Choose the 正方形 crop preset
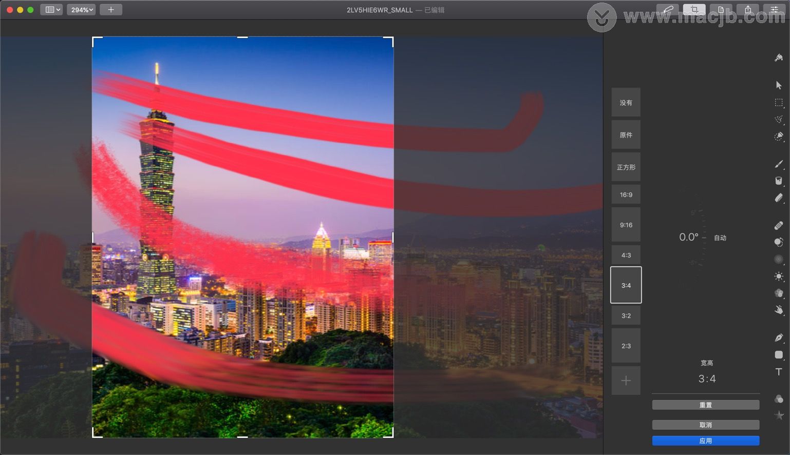Screen dimensions: 790x455 tap(626, 167)
